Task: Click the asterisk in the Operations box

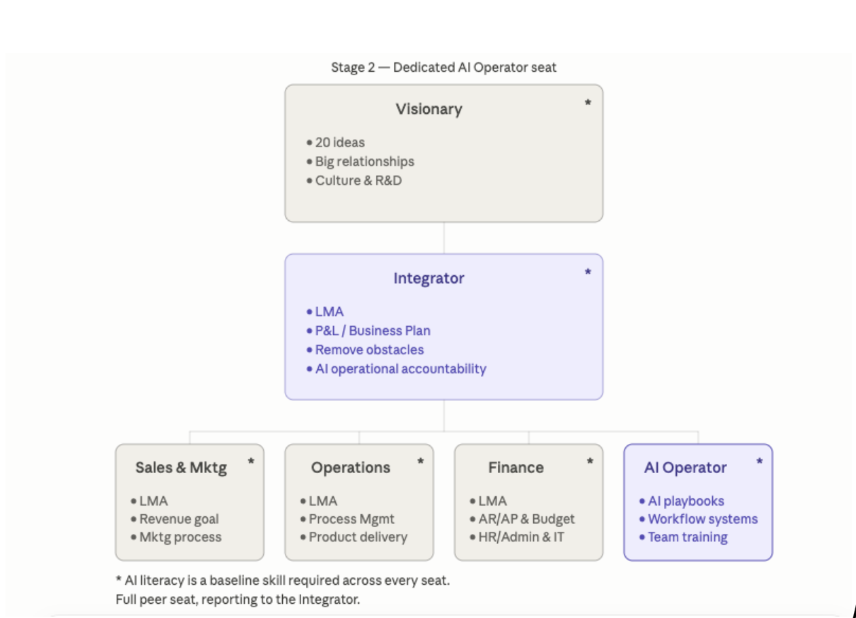Action: coord(421,461)
